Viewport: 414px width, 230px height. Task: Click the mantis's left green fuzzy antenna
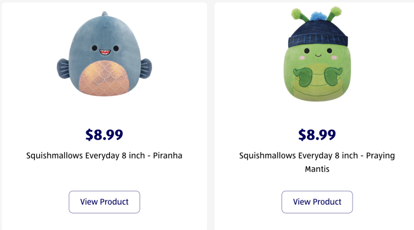click(298, 14)
